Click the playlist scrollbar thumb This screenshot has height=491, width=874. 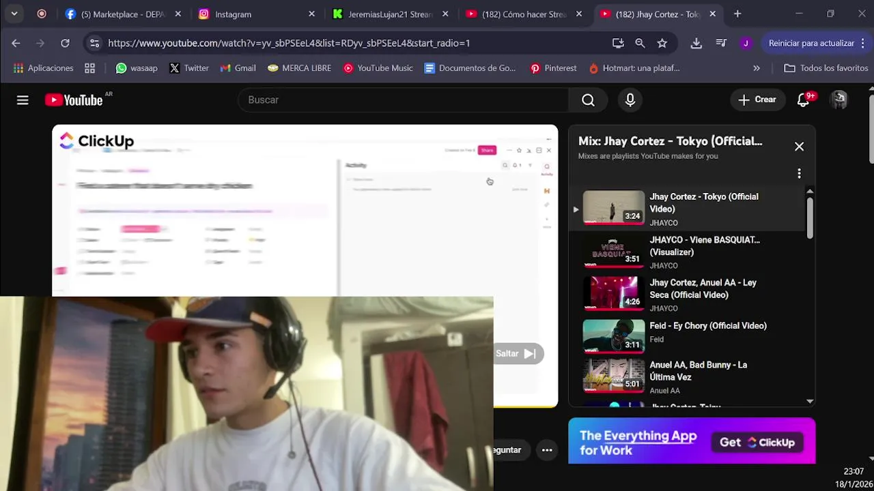pos(810,218)
